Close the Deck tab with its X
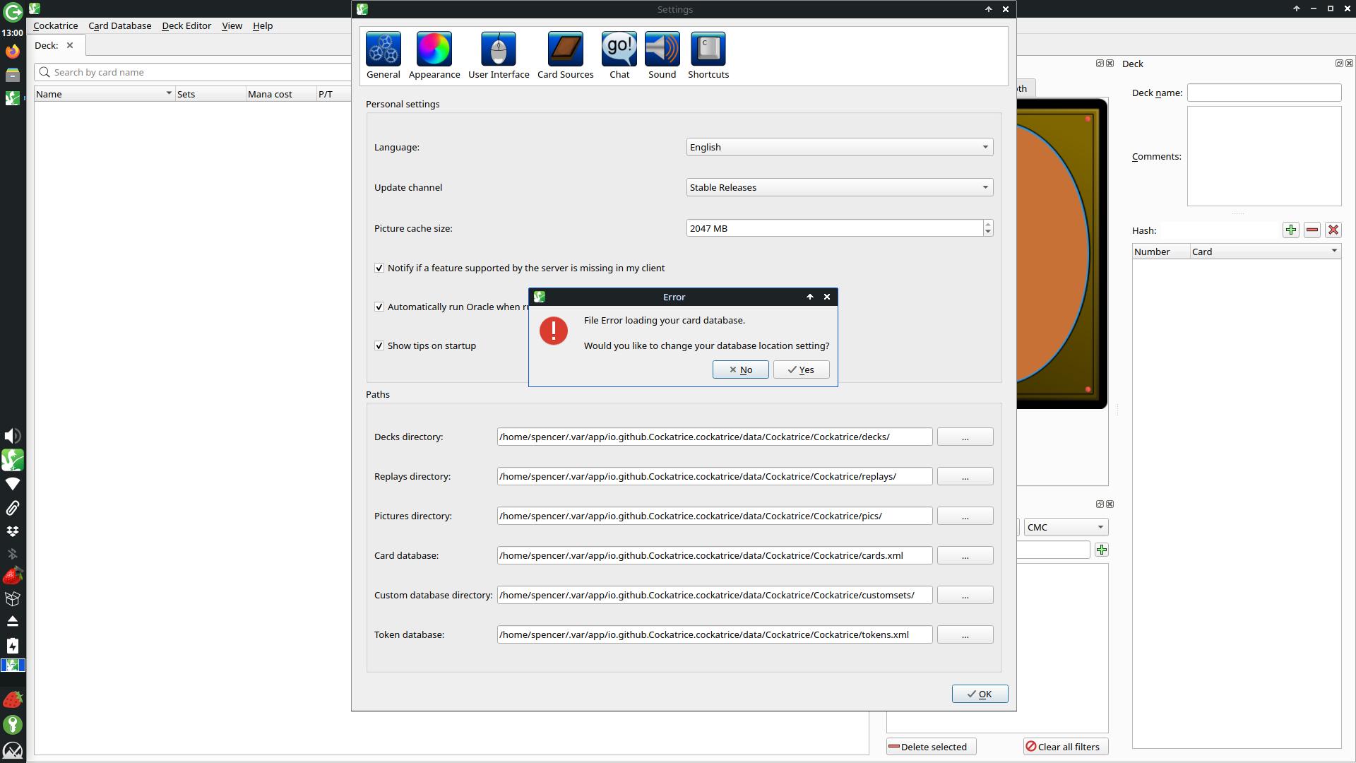 pyautogui.click(x=70, y=45)
